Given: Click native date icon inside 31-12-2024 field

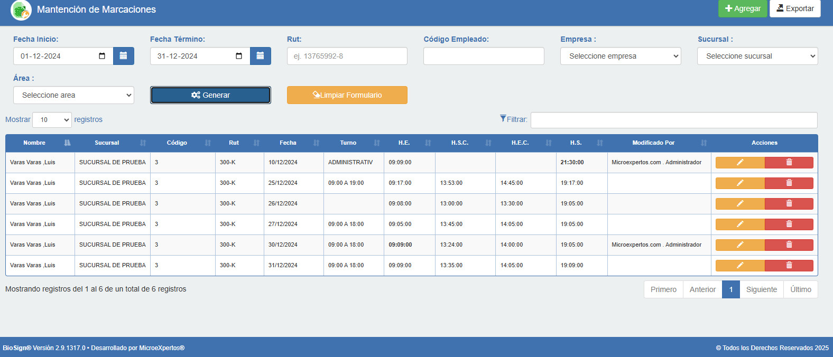Looking at the screenshot, I should point(239,56).
